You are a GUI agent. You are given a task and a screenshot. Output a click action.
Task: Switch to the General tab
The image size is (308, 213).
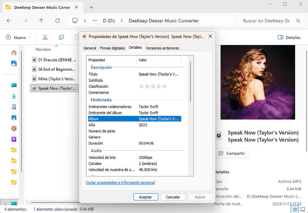click(90, 48)
